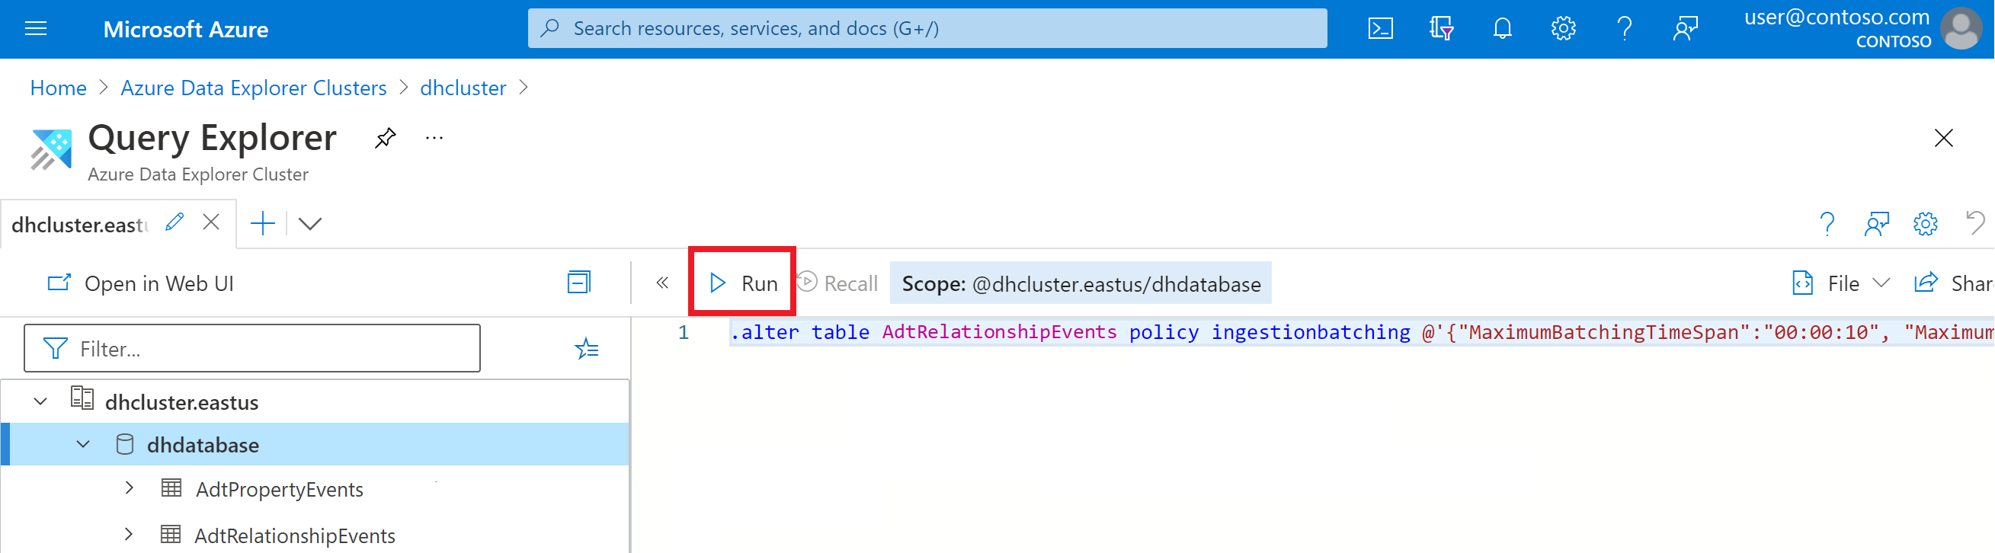The width and height of the screenshot is (1995, 553).
Task: Open the notifications bell
Action: (1503, 30)
